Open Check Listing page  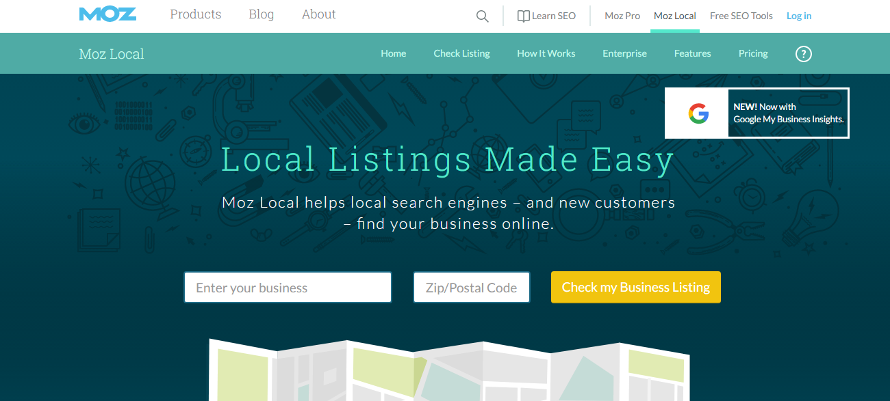462,53
